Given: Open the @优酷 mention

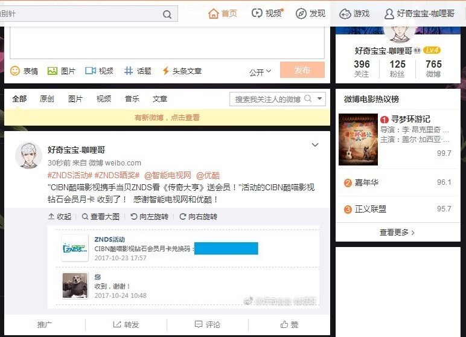Looking at the screenshot, I should [208, 175].
